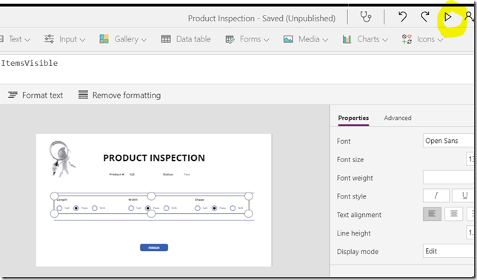Expand the Gallery dropdown
Image resolution: width=477 pixels, height=280 pixels.
point(123,39)
